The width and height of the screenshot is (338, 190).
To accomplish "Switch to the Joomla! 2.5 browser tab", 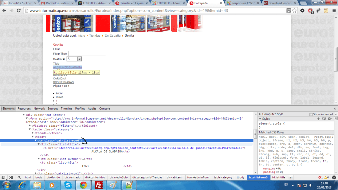I will [20, 3].
